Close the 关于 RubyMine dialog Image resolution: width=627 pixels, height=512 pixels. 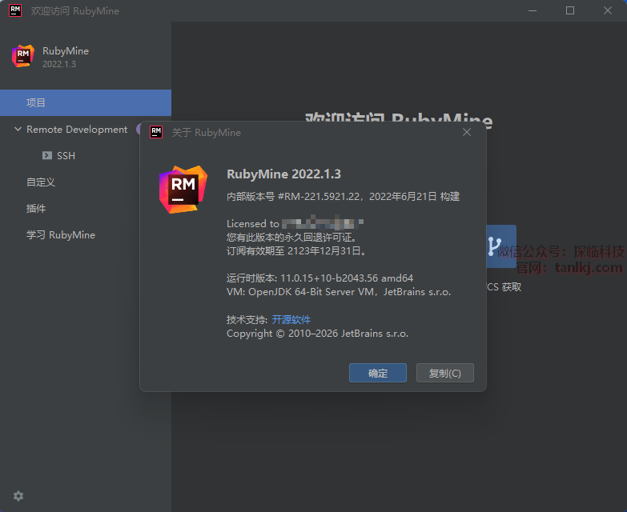466,132
